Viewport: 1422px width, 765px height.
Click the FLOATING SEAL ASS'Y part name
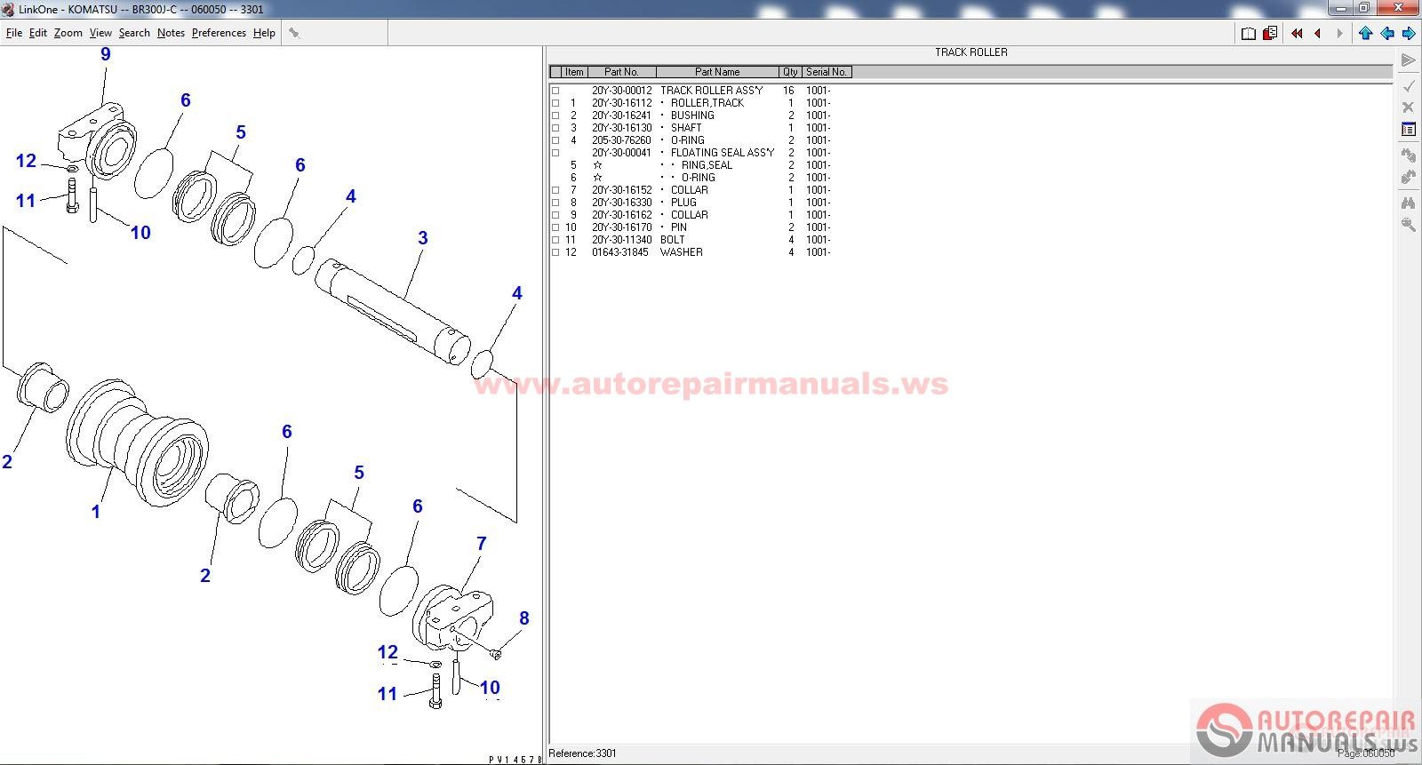[723, 153]
